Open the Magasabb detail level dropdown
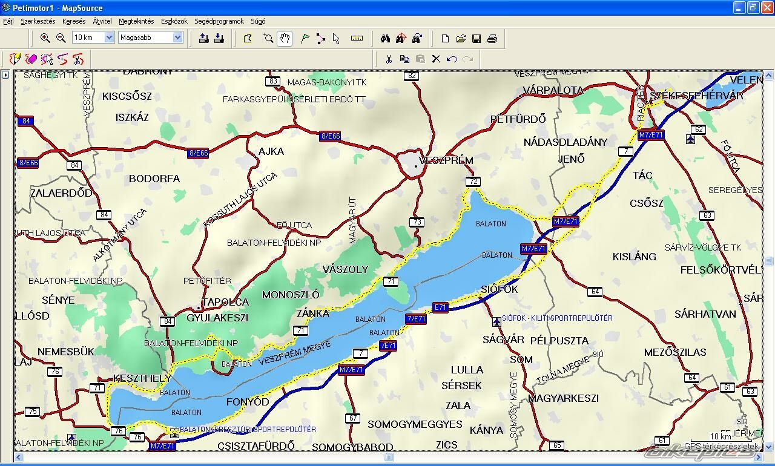The height and width of the screenshot is (466, 775). (177, 38)
